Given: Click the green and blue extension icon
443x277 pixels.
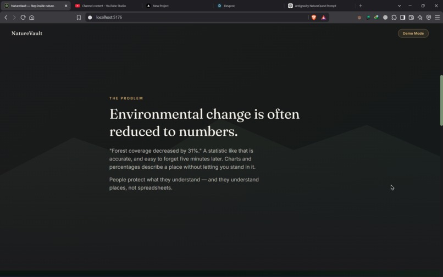Looking at the screenshot, I should tap(376, 18).
